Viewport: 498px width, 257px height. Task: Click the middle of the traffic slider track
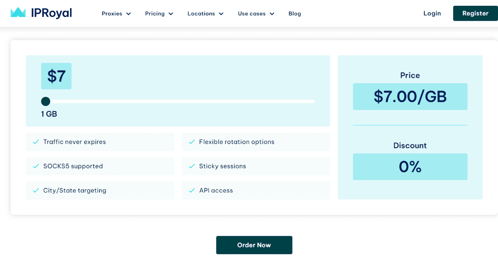click(178, 101)
